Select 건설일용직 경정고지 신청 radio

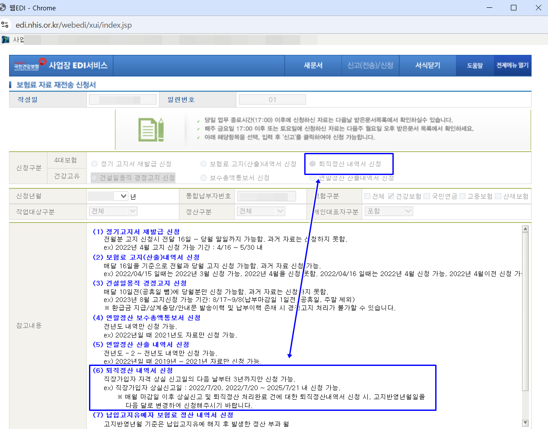(x=95, y=178)
